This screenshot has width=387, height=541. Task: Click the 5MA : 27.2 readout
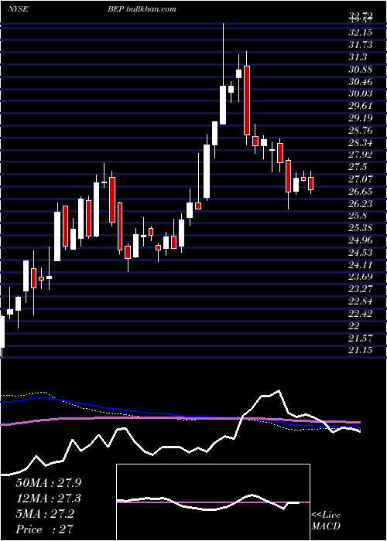(x=45, y=514)
